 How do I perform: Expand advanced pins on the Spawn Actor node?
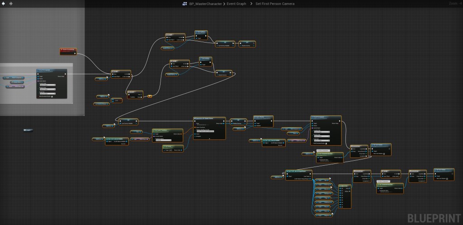click(x=209, y=139)
